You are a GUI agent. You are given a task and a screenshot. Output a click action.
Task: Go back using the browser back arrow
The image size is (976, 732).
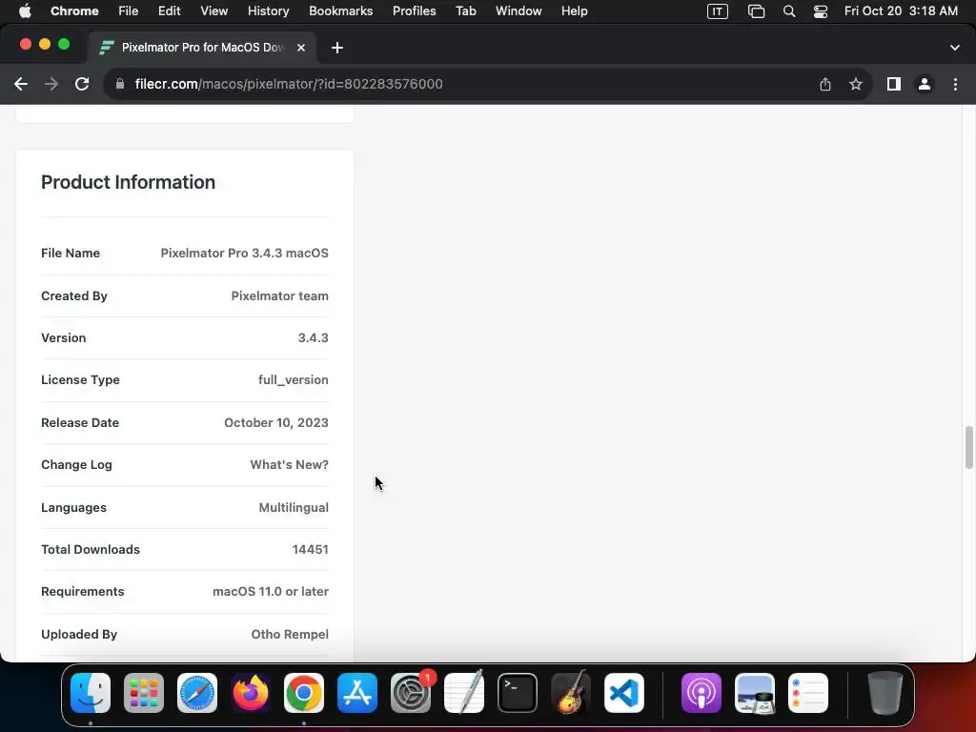[21, 84]
